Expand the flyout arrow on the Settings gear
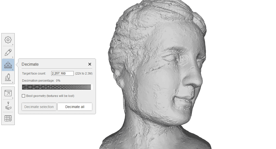 pyautogui.click(x=13, y=45)
